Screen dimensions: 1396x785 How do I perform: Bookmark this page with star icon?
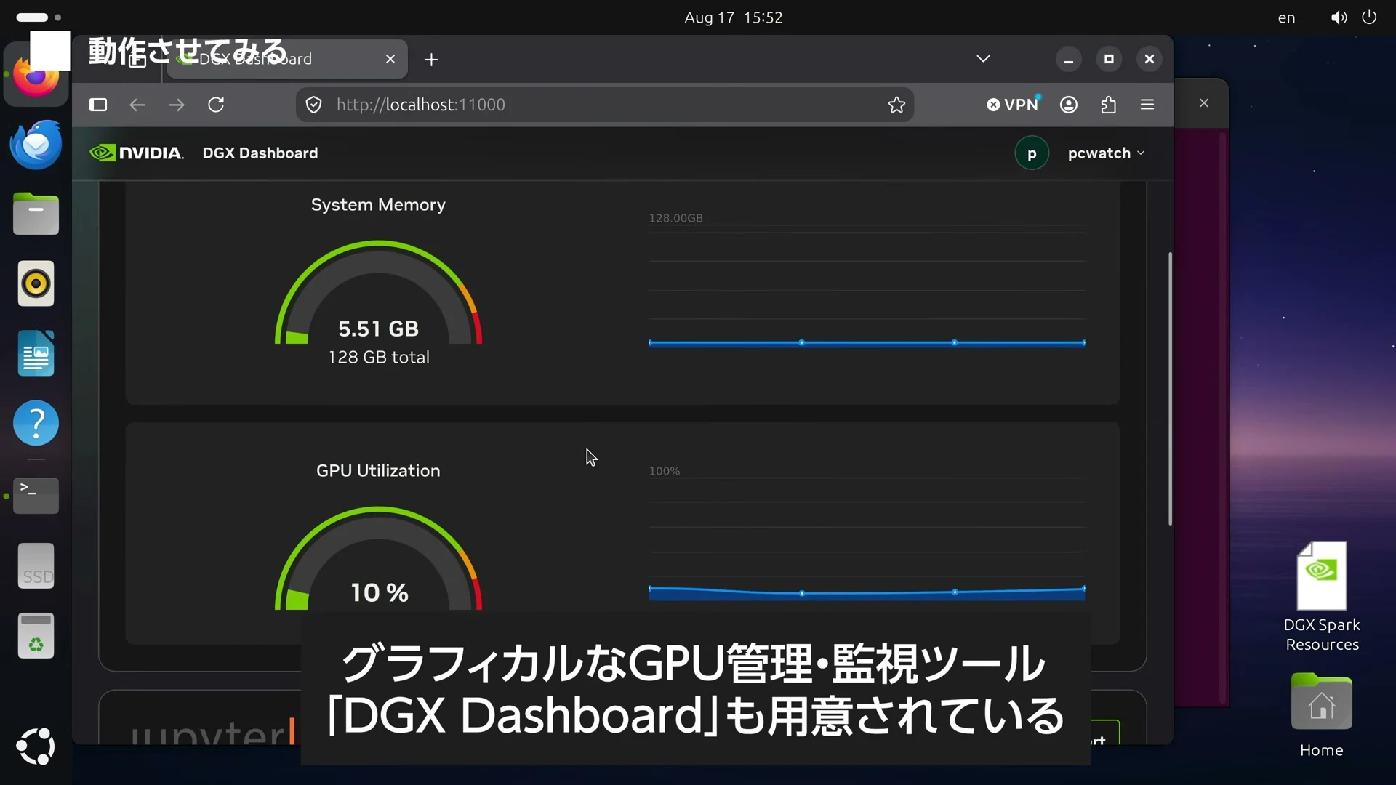click(896, 105)
